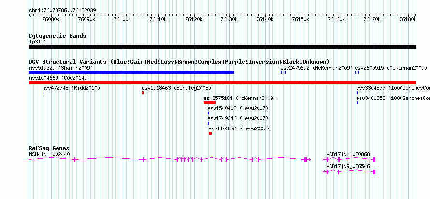Click the esv2475692 (McKernan2009) label

pyautogui.click(x=316, y=68)
